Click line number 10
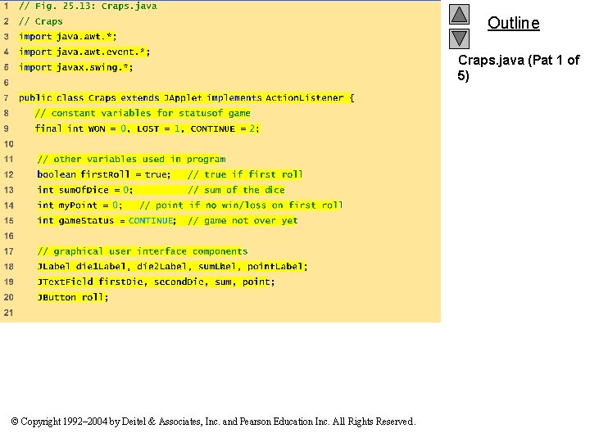The width and height of the screenshot is (590, 442). click(x=8, y=144)
